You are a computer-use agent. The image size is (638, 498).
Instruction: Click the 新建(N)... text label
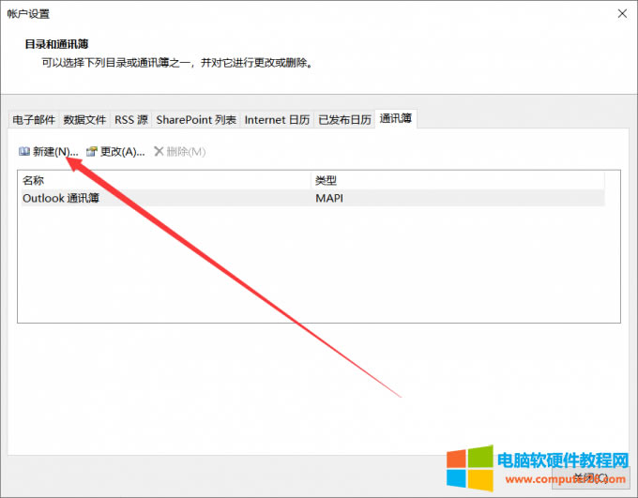pos(54,152)
